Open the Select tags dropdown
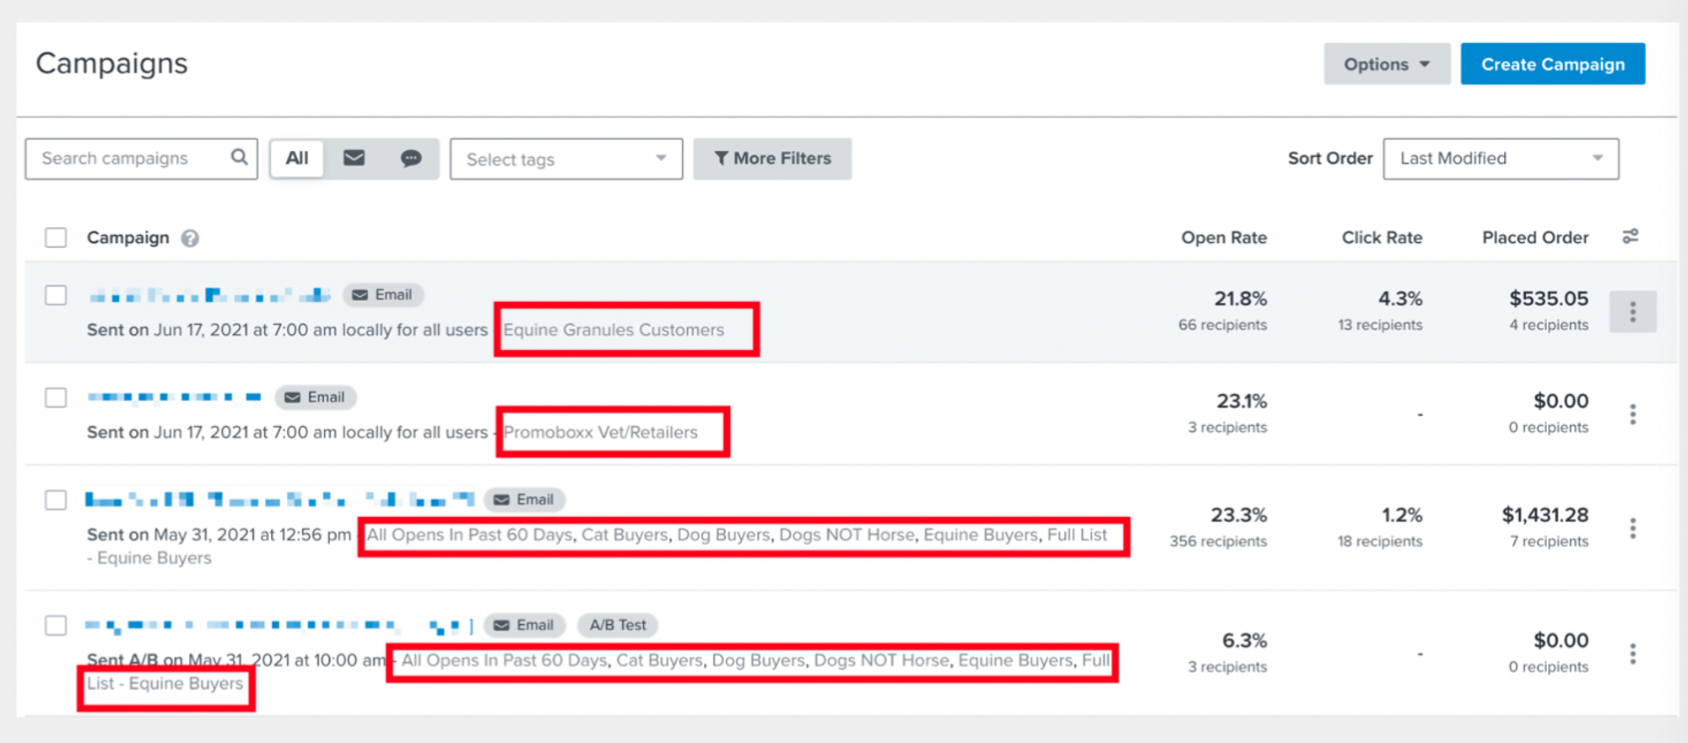The width and height of the screenshot is (1688, 743). pyautogui.click(x=565, y=159)
